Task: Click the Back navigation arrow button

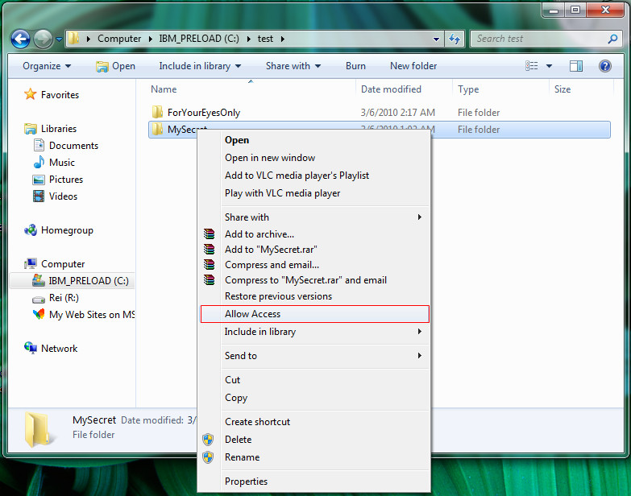Action: tap(20, 39)
